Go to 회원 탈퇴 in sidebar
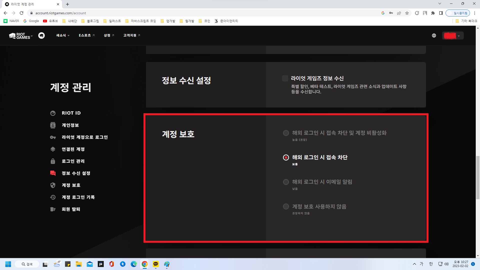 coord(71,209)
